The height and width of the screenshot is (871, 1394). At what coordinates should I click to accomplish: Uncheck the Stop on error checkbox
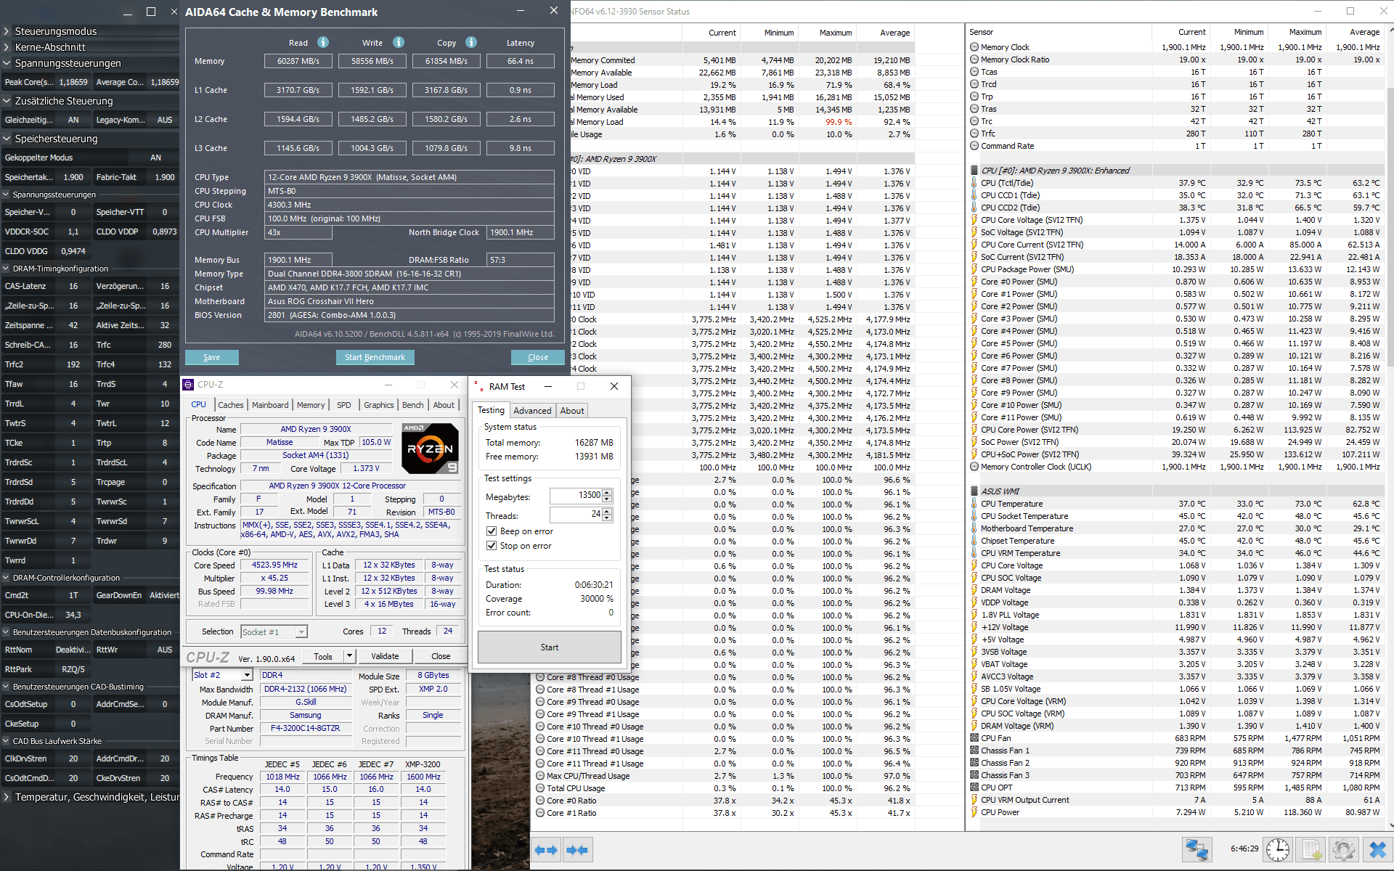pyautogui.click(x=492, y=546)
